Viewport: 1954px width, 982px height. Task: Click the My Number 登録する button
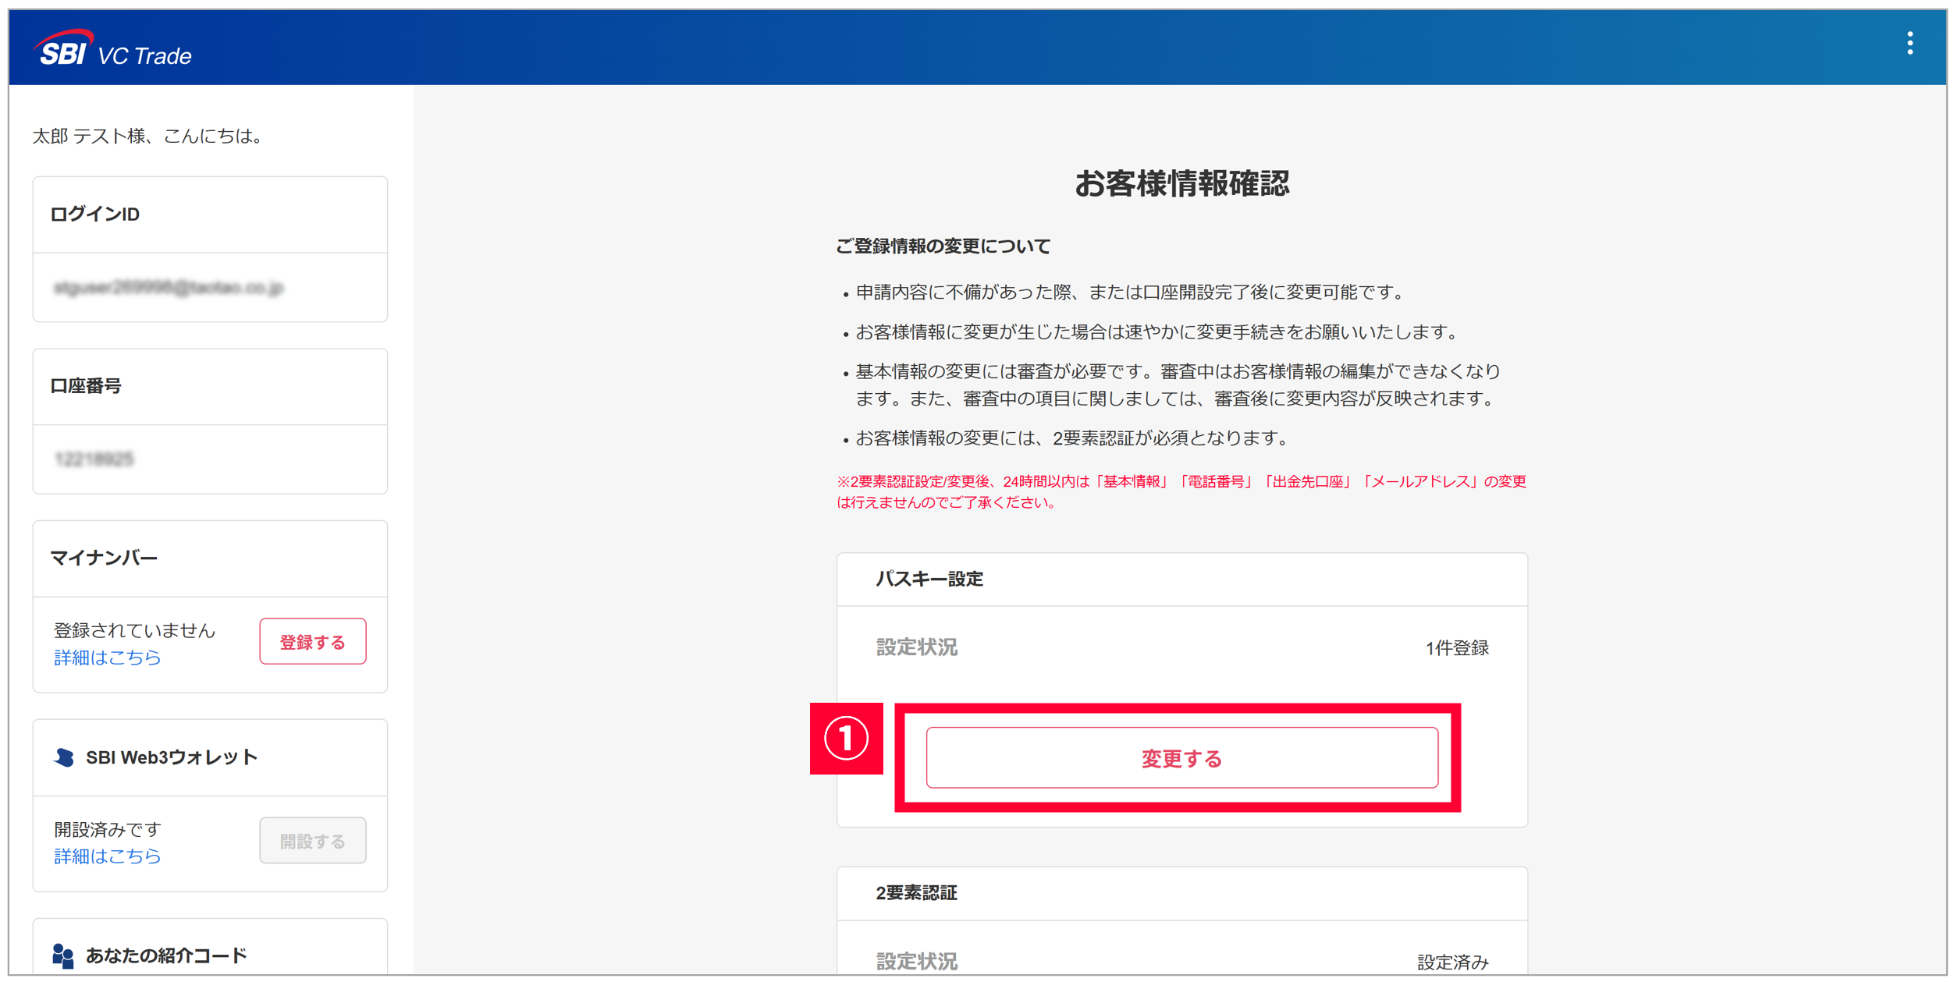pos(312,642)
